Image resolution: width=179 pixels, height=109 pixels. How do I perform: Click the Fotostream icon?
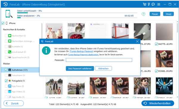coord(10,75)
